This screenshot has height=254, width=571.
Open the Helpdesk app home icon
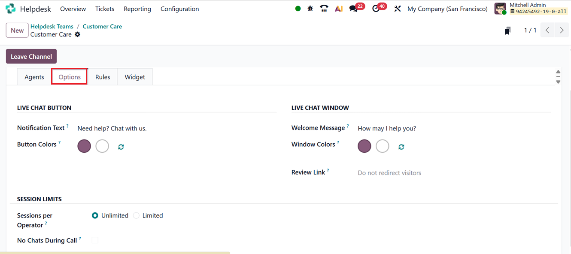(x=10, y=9)
